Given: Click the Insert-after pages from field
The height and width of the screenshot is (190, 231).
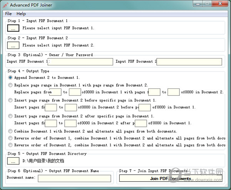Looking at the screenshot, I should pyautogui.click(x=51, y=123).
